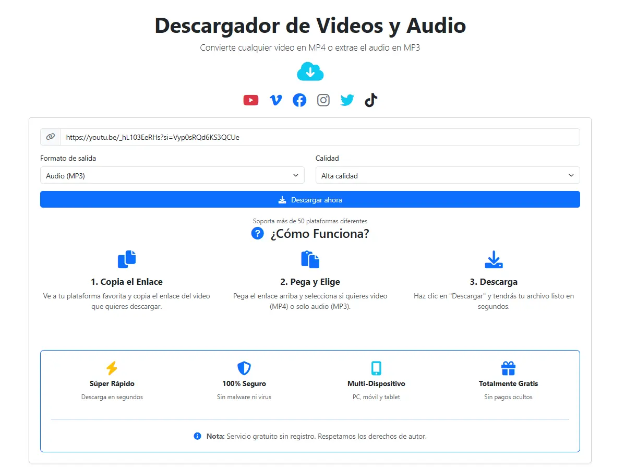This screenshot has width=625, height=469.
Task: Click inside the video URL input field
Action: tap(261, 137)
